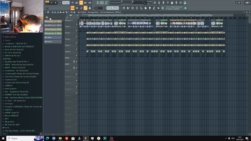
Task: Click the download arrow icon in top toolbar
Action: coord(185,3)
